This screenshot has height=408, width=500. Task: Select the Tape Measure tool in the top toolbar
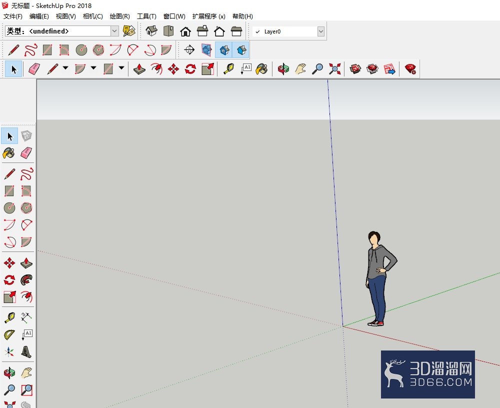228,69
